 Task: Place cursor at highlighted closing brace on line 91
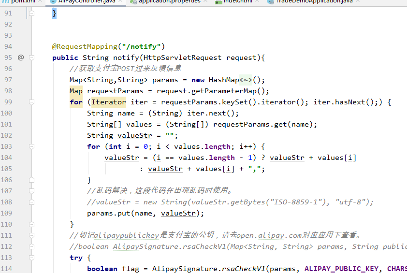(x=54, y=13)
